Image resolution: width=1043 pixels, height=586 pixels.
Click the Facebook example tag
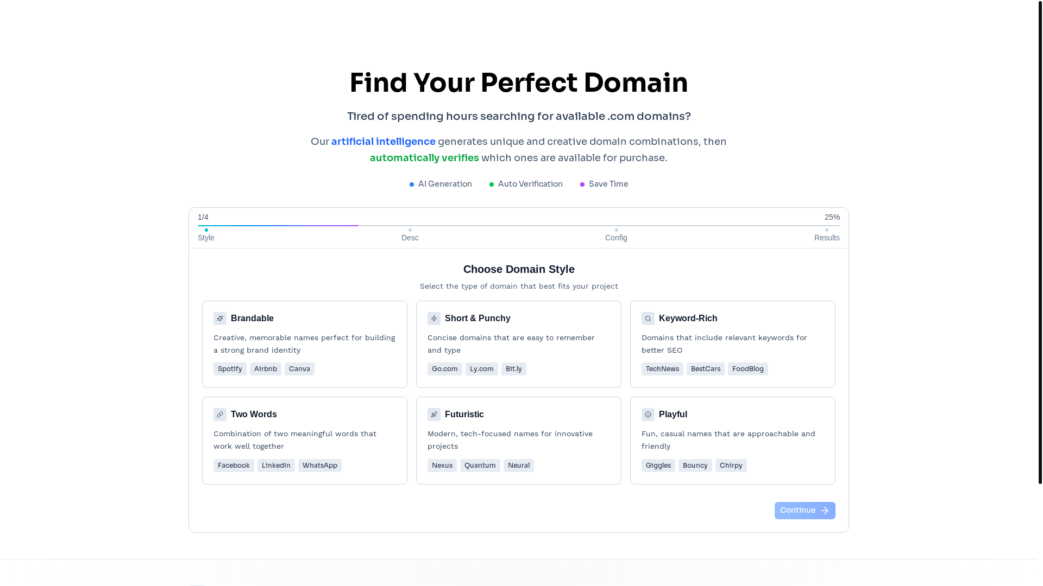pos(234,466)
